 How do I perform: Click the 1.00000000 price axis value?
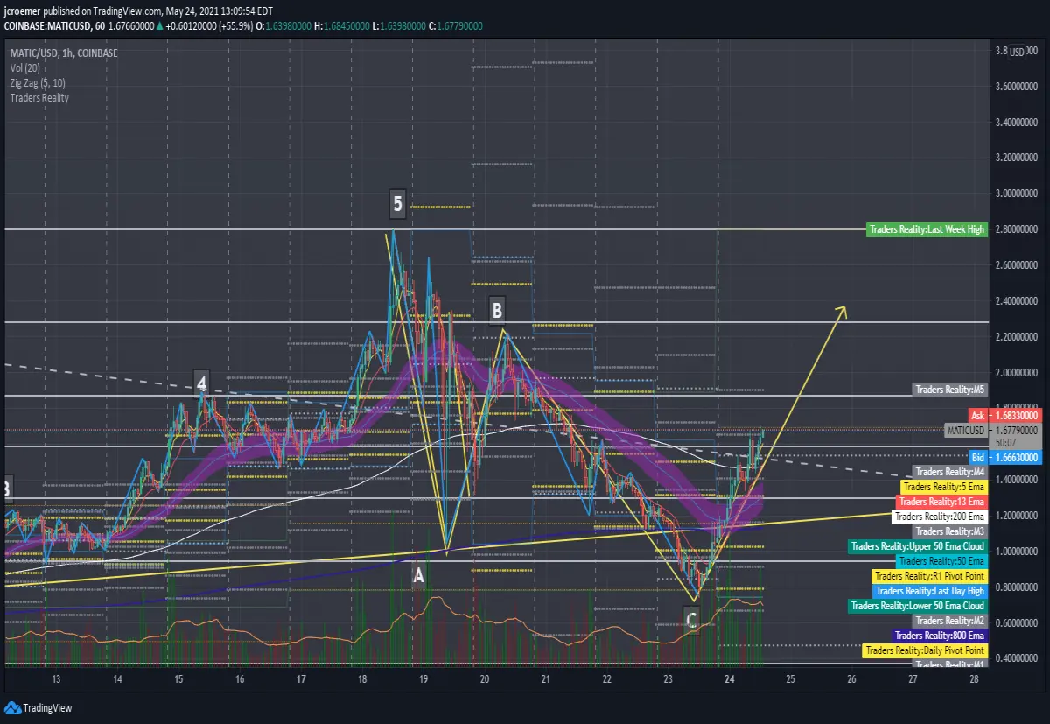coord(1015,552)
